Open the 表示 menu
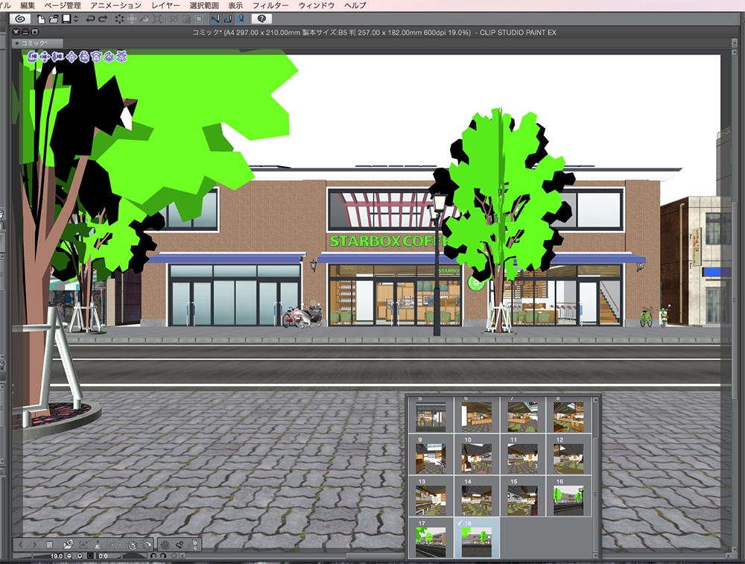The height and width of the screenshot is (564, 745). (235, 5)
